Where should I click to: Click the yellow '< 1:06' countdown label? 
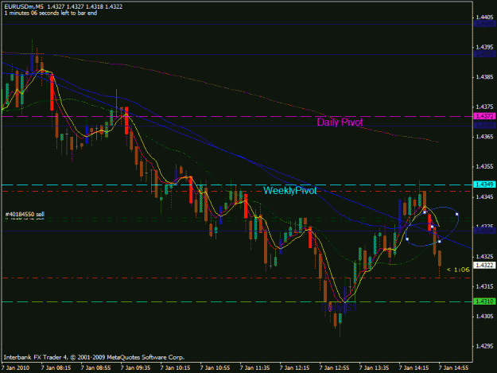458,270
